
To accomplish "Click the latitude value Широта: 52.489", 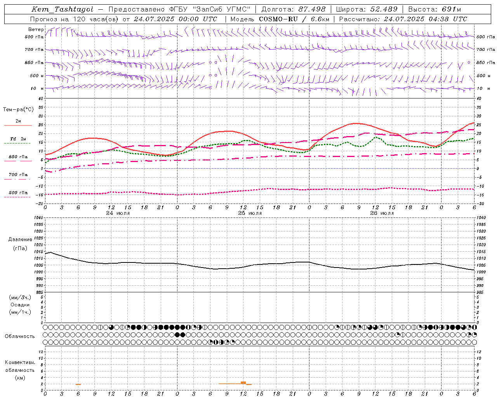I will pos(367,10).
